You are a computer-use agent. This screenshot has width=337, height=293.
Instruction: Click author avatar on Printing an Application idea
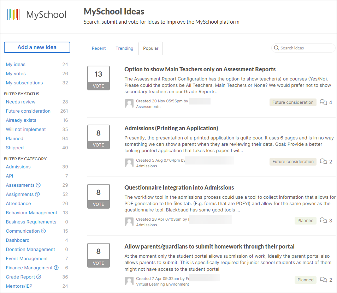click(129, 163)
